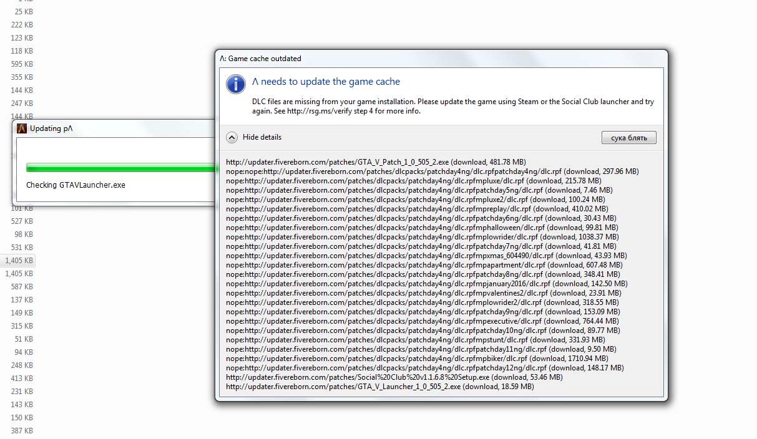Image resolution: width=757 pixels, height=439 pixels.
Task: Select the patchday9ng/dlc.rpf download line
Action: point(423,312)
